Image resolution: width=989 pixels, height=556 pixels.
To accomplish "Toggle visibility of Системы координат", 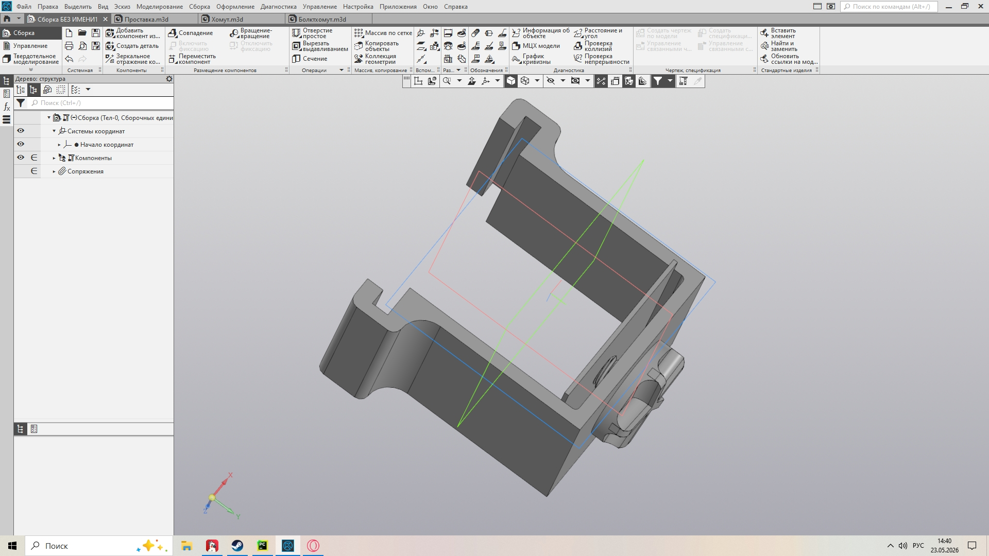I will [x=21, y=131].
